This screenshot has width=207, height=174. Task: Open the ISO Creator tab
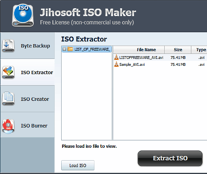pos(28,99)
